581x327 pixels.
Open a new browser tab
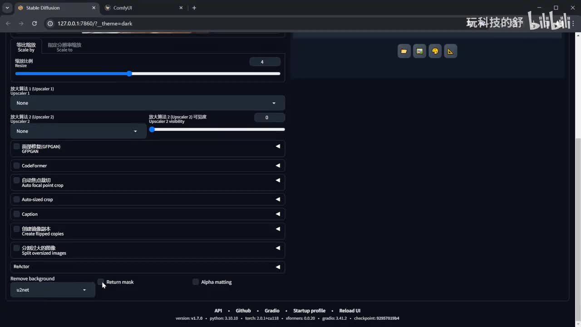pos(194,8)
